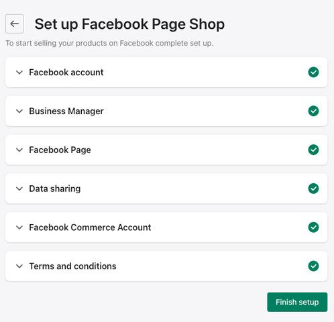This screenshot has width=334, height=322.
Task: Open the Business Manager section title
Action: 66,111
